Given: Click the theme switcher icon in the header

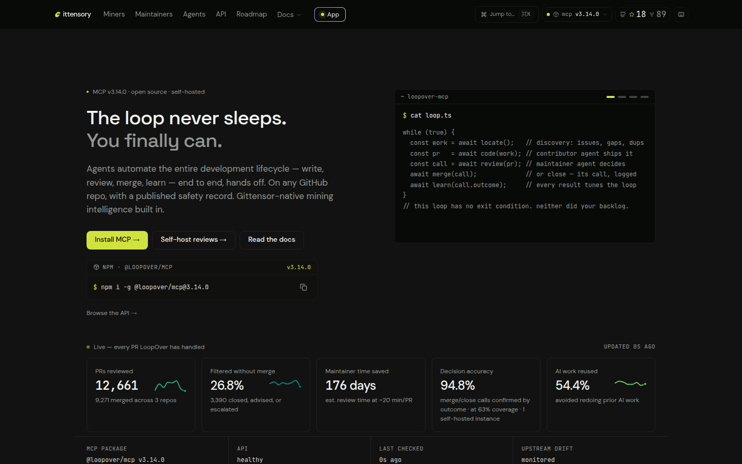Looking at the screenshot, I should 681,14.
